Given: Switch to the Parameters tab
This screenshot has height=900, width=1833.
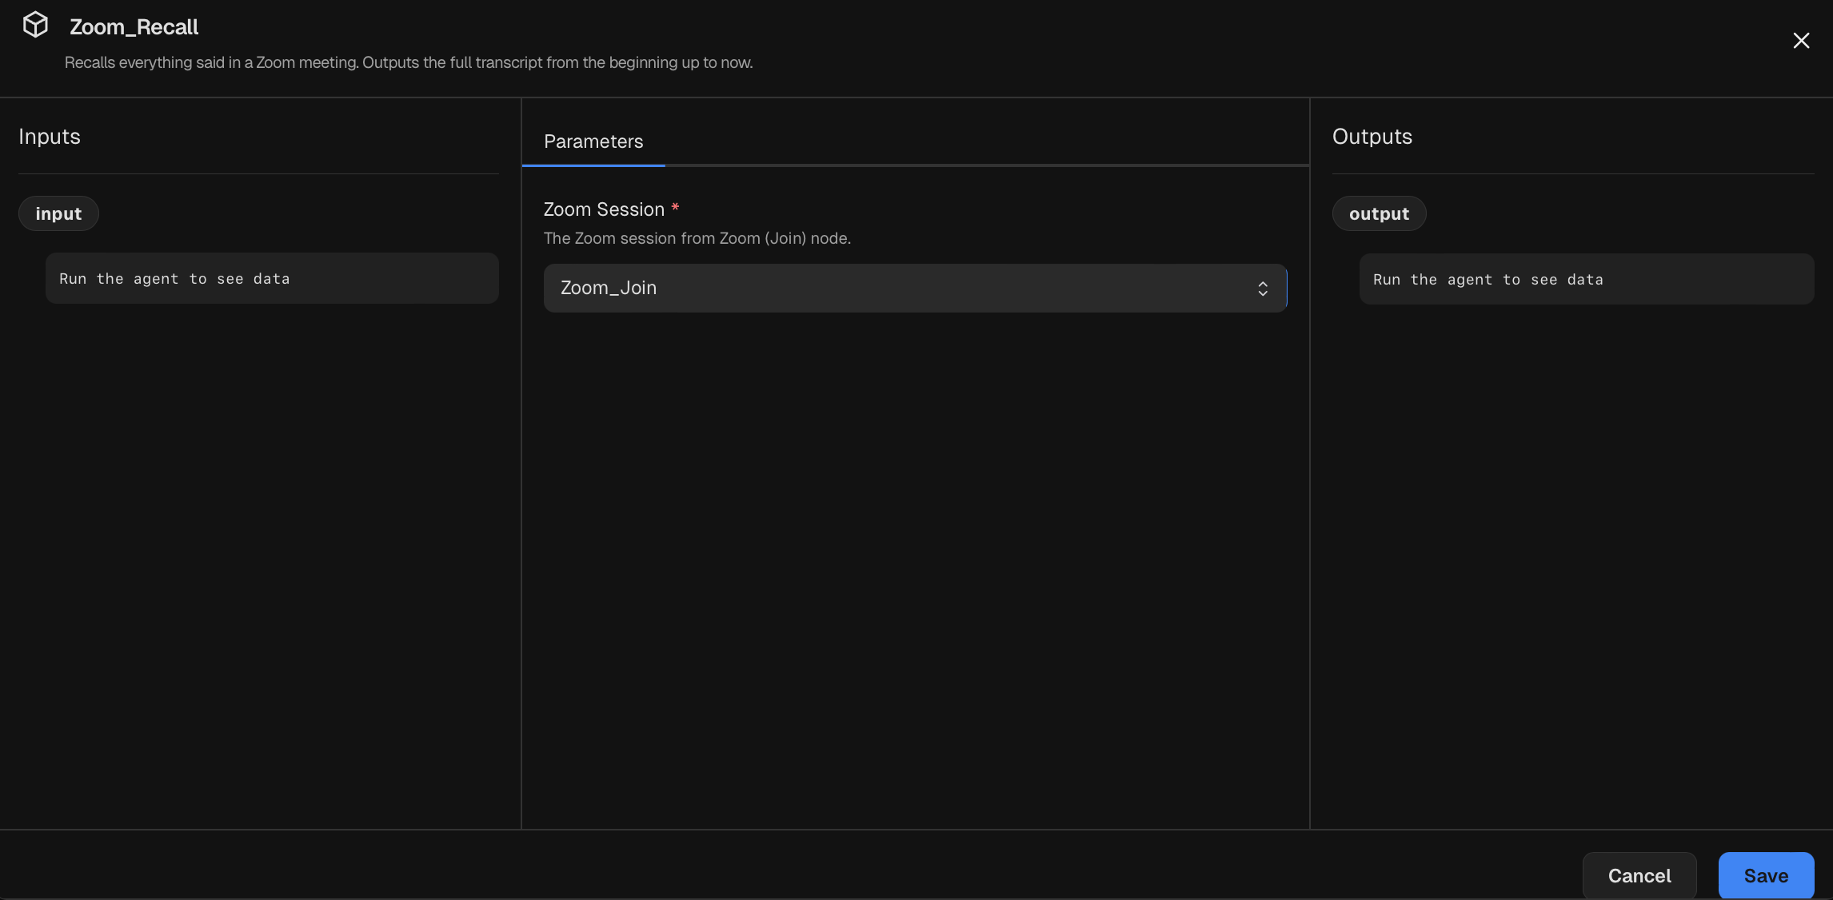Looking at the screenshot, I should [x=593, y=141].
